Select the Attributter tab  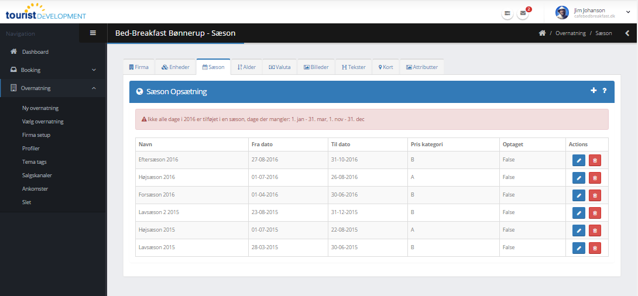(x=422, y=67)
